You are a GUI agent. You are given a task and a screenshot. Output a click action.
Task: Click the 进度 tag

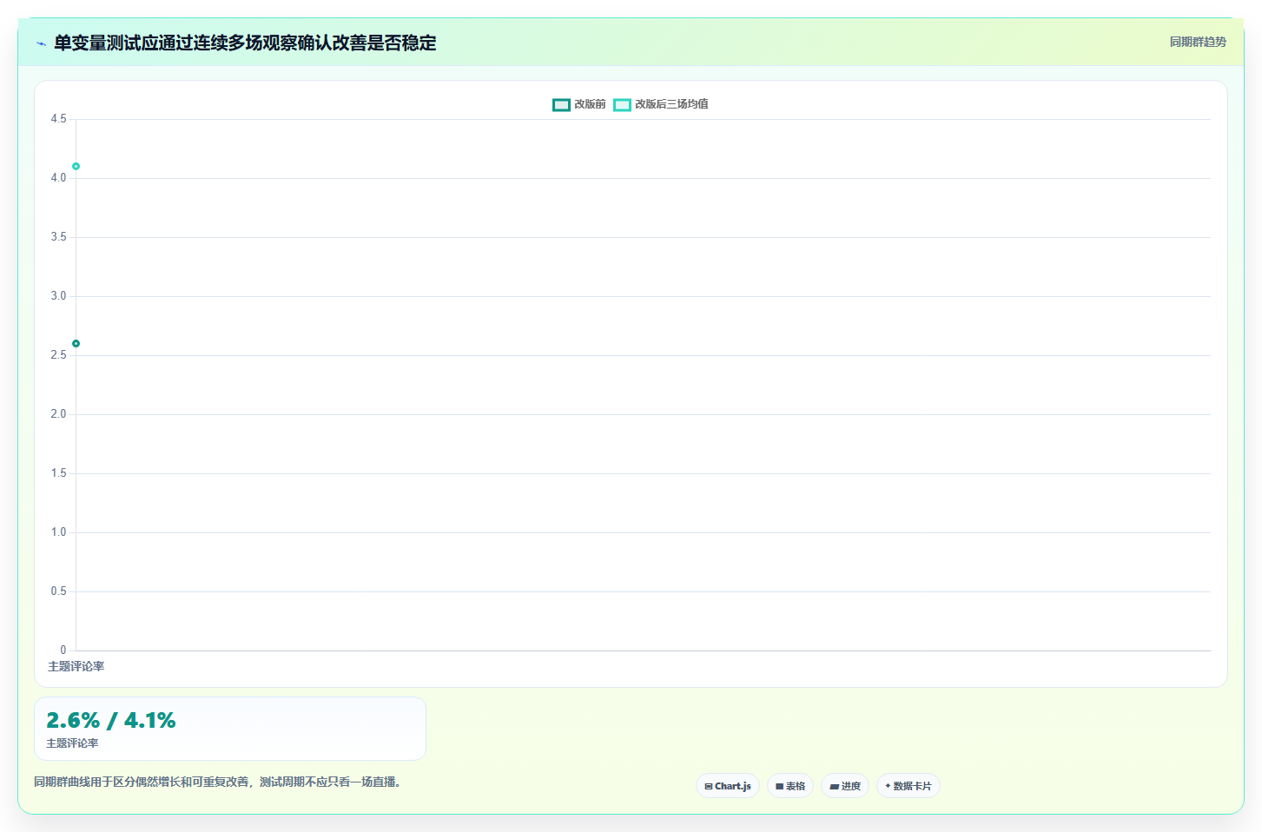pyautogui.click(x=845, y=786)
